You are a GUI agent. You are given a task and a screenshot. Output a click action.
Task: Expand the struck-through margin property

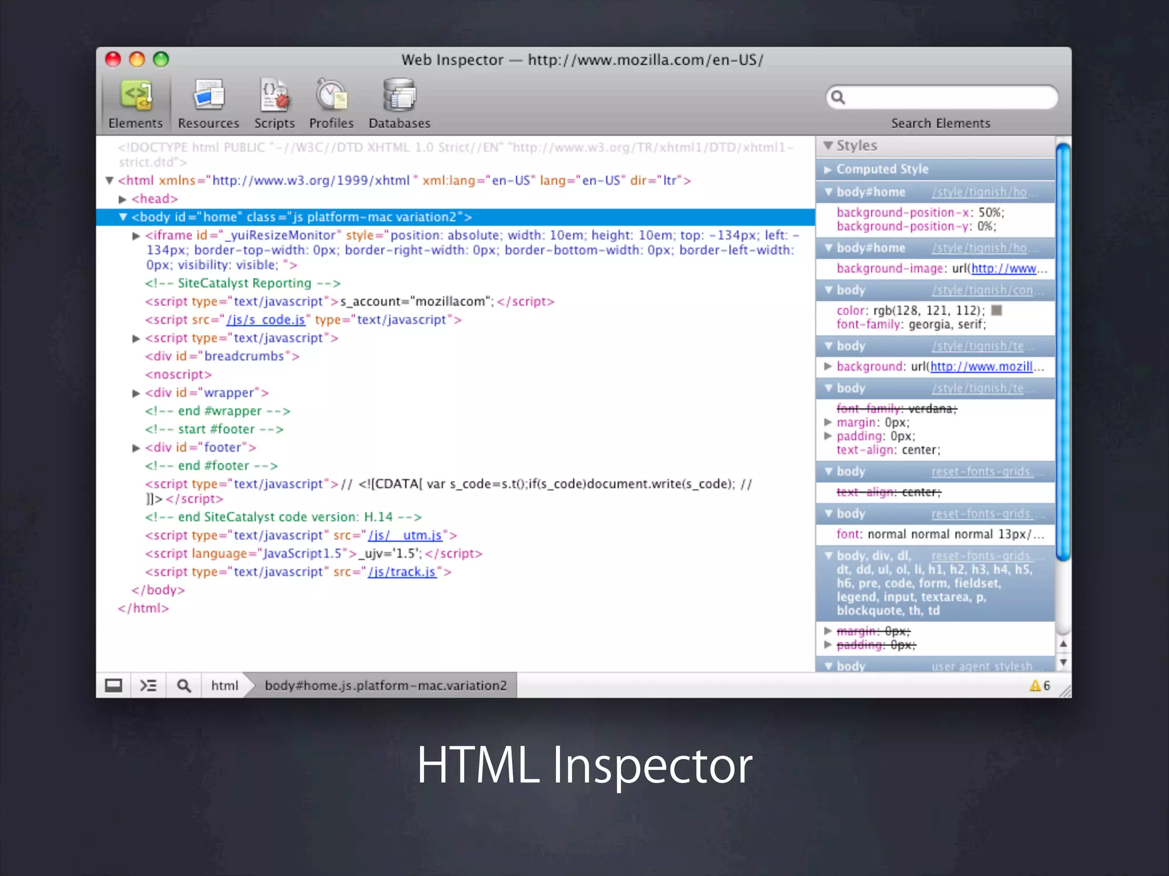click(x=828, y=631)
